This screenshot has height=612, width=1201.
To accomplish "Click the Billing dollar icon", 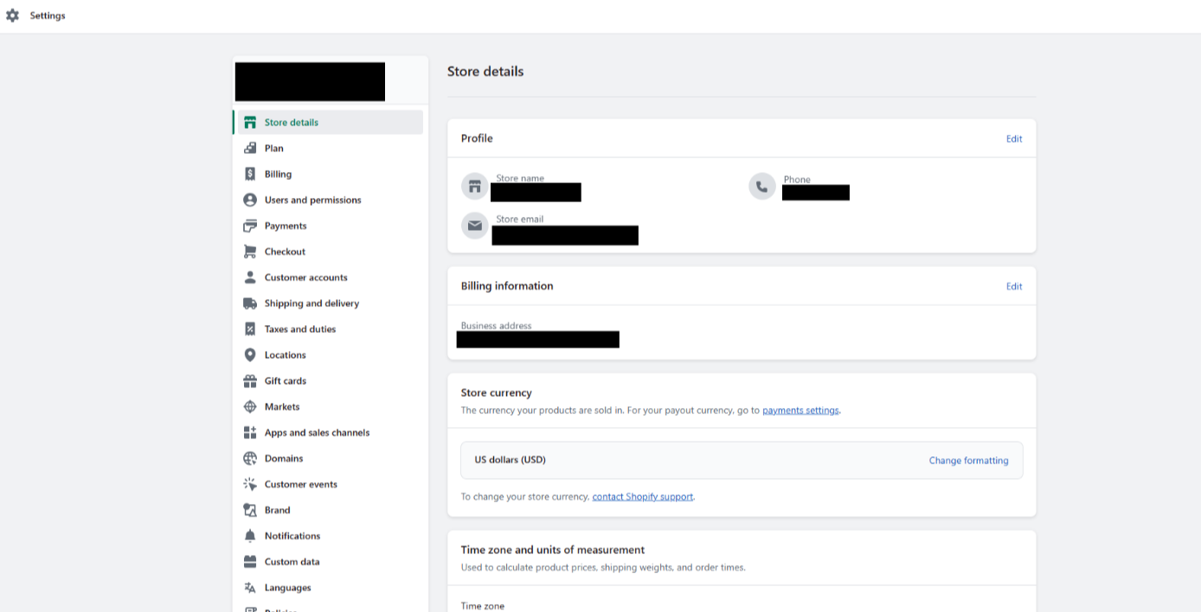I will coord(250,175).
